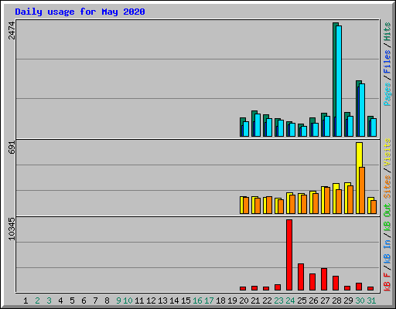Select day 11 on the x-axis
The width and height of the screenshot is (396, 309).
coord(139,301)
